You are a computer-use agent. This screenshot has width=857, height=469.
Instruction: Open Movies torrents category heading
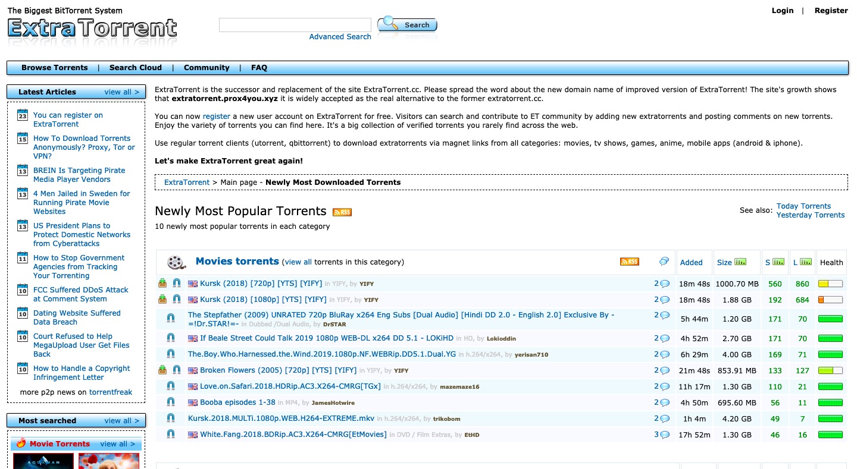tap(237, 262)
